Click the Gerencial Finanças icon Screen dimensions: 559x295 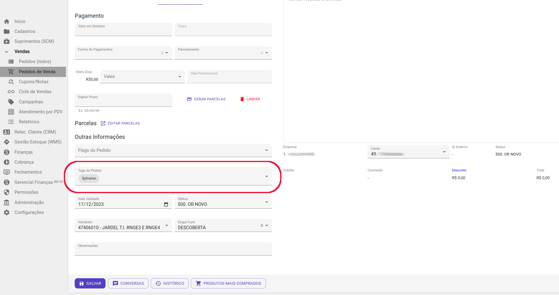click(7, 182)
